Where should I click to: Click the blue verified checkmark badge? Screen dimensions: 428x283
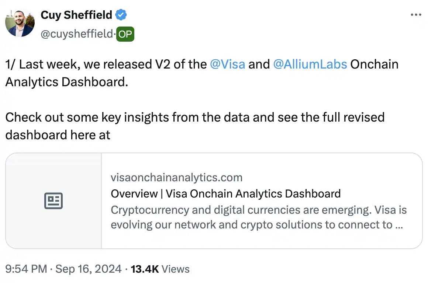(x=121, y=15)
